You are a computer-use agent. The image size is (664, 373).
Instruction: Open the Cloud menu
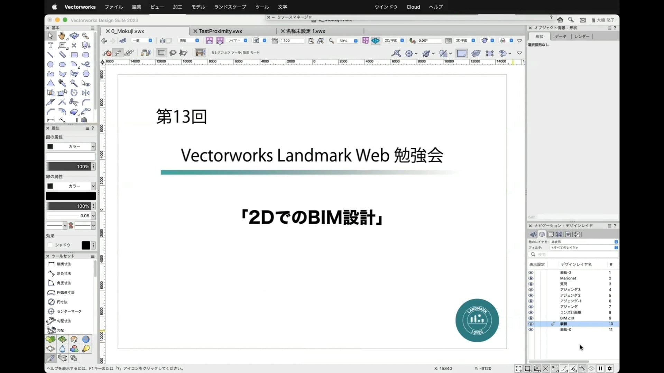point(413,7)
